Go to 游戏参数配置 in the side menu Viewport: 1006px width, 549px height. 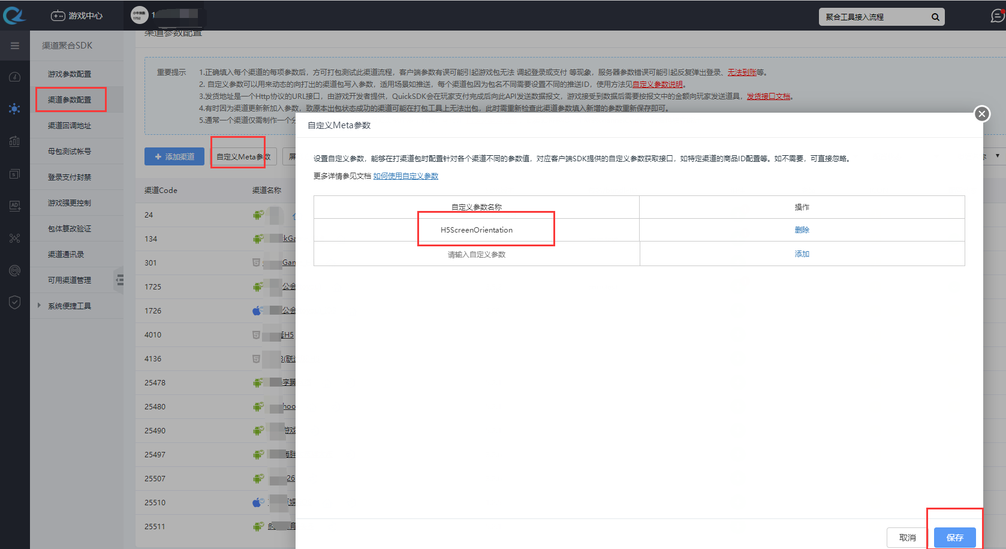pos(70,74)
